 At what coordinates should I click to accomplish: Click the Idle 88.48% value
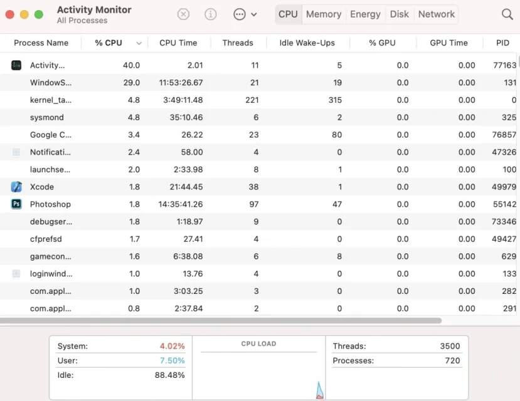click(170, 375)
